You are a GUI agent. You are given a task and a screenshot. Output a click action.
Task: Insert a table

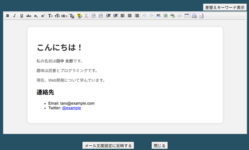tap(187, 16)
